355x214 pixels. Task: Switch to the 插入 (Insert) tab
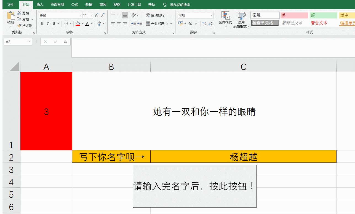click(x=40, y=5)
